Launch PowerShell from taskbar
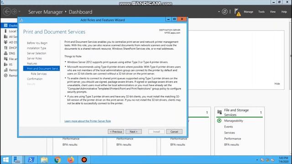292x164 pixels. click(31, 160)
